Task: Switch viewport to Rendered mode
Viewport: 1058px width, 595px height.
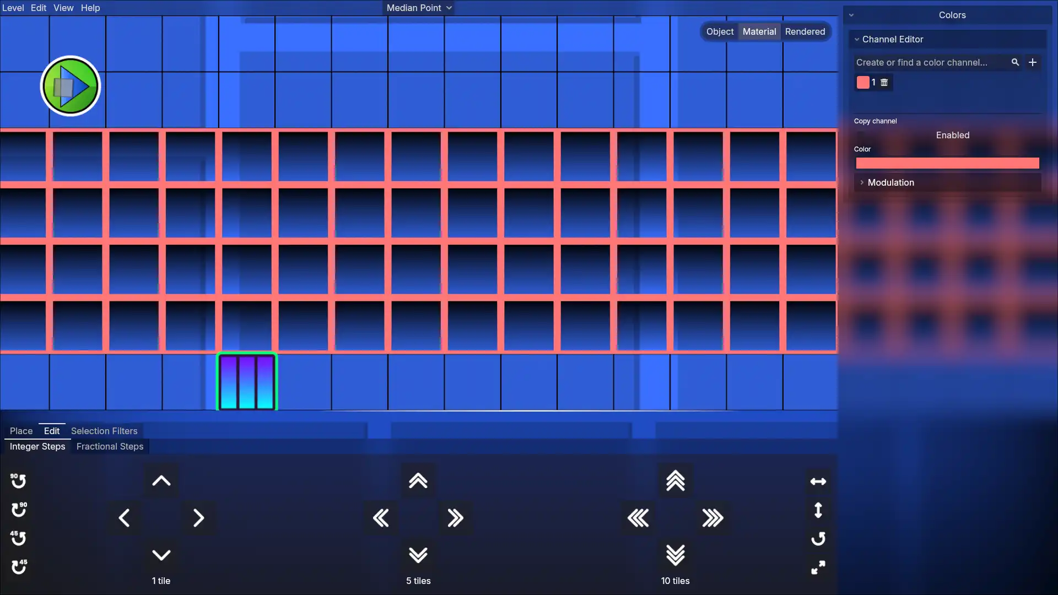Action: (805, 31)
